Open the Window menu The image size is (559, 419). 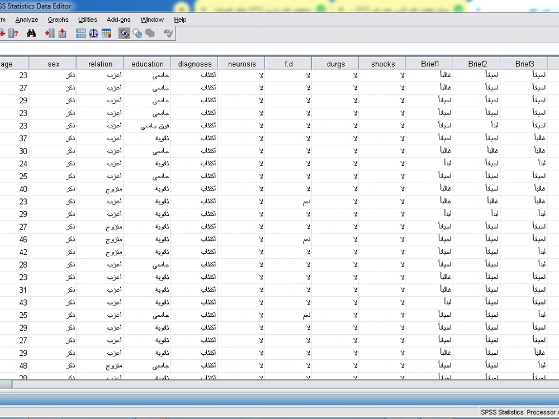pyautogui.click(x=151, y=20)
